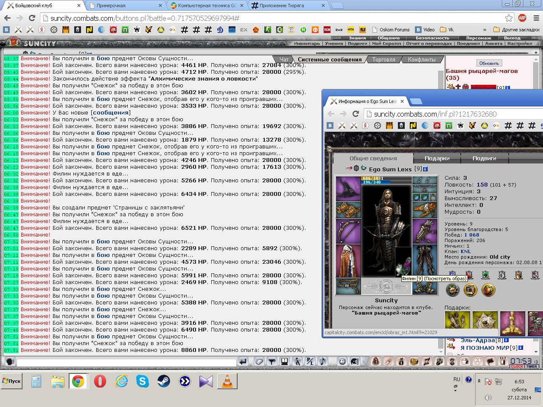Open the Chrome menu hamburger icon
This screenshot has width=543, height=407.
[x=536, y=18]
